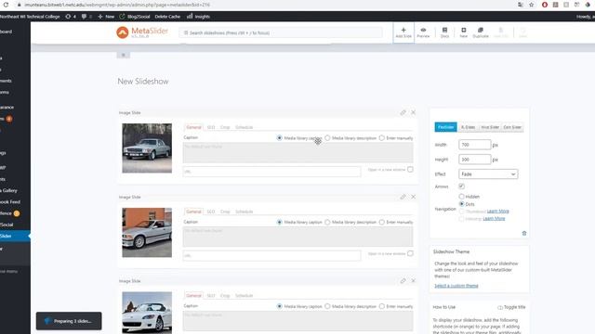Viewport: 595px width, 334px height.
Task: Click the browser bookmark star icon
Action: pyautogui.click(x=531, y=5)
